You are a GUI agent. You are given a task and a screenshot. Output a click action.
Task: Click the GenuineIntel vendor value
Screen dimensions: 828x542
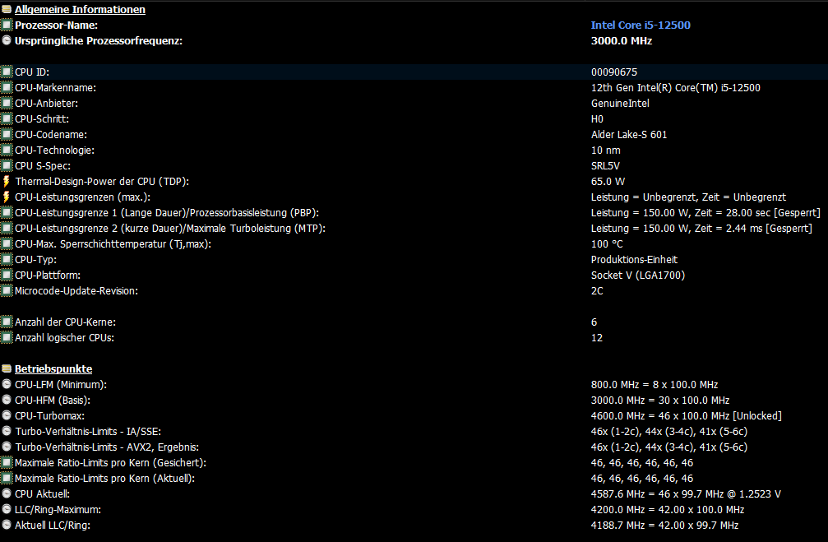(620, 103)
